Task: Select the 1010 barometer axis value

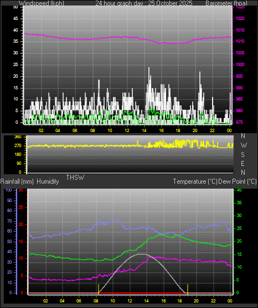Action: tap(240, 41)
